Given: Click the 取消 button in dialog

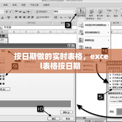Looking at the screenshot, I should (68, 119).
